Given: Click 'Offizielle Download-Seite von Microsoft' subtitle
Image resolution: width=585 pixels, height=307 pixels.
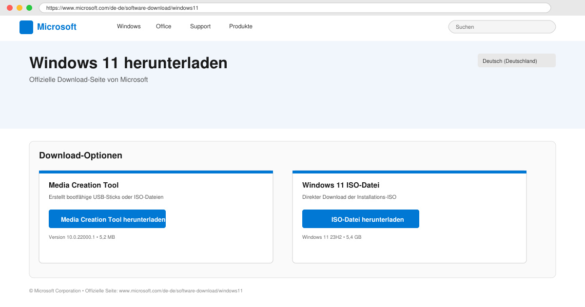Looking at the screenshot, I should click(x=89, y=79).
